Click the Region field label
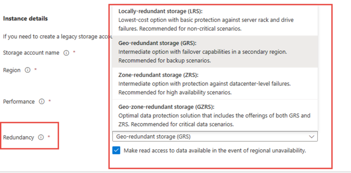 (x=12, y=70)
